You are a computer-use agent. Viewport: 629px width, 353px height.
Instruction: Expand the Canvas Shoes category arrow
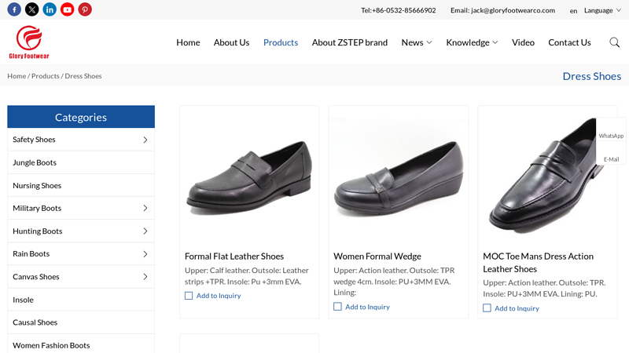[145, 277]
